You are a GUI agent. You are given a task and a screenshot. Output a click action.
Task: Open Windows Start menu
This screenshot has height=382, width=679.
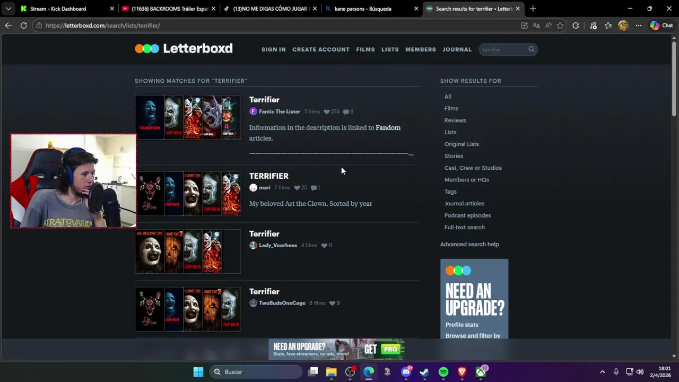198,372
